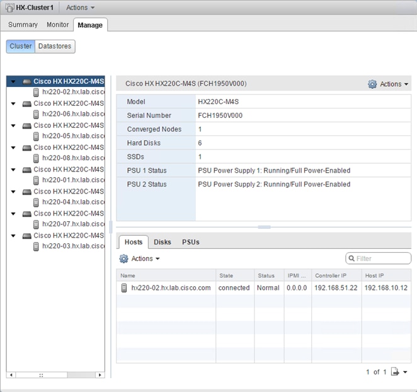Click gear icon in chassis details header
The width and height of the screenshot is (417, 392).
[x=372, y=84]
